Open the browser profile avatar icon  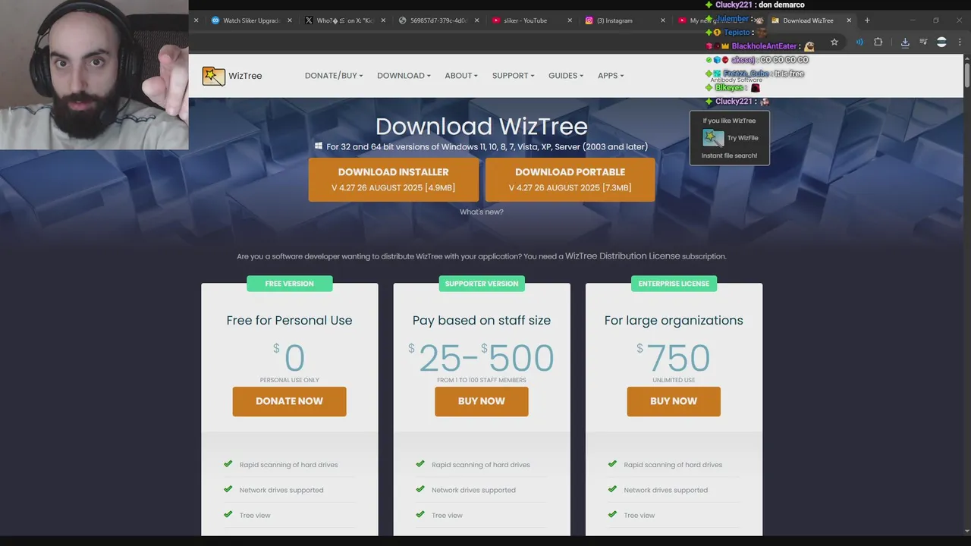coord(941,42)
